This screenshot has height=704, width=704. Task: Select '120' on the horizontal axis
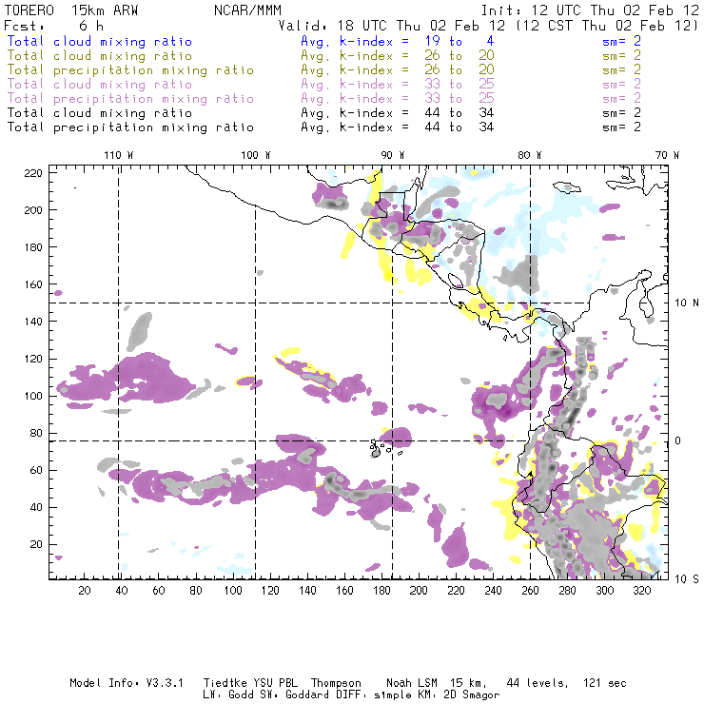tap(270, 591)
